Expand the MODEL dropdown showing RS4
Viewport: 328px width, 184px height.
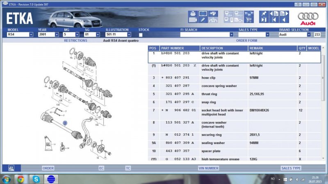click(31, 35)
